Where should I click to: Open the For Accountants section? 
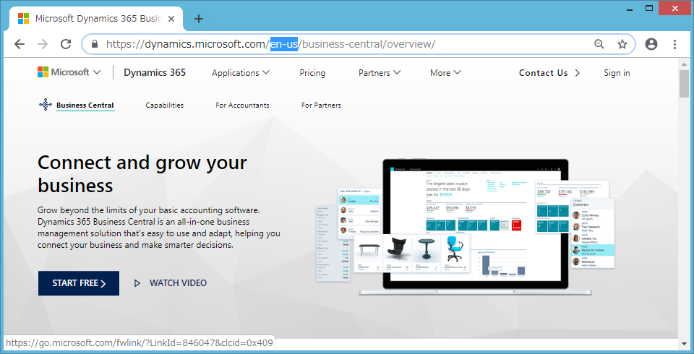243,105
